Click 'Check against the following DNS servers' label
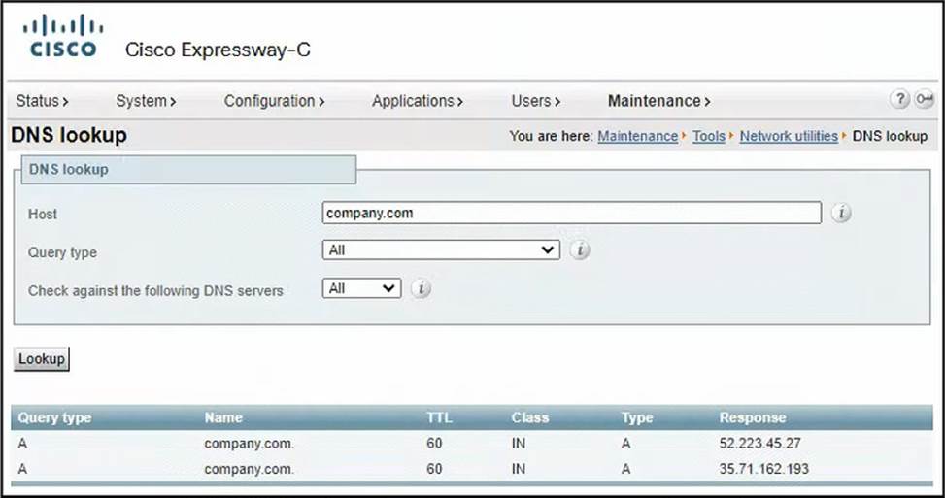This screenshot has height=498, width=945. point(155,291)
